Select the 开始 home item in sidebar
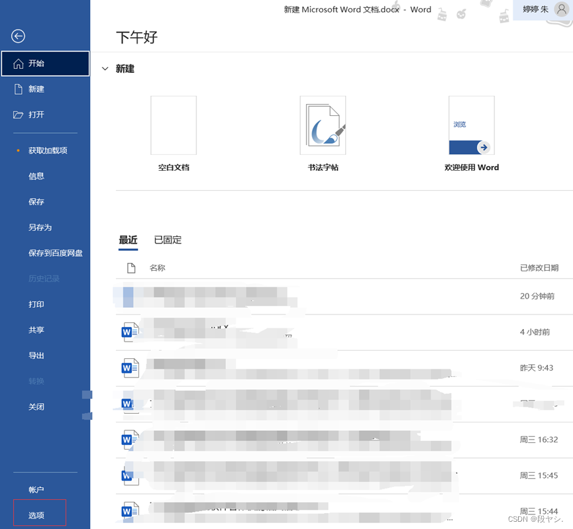Screen dimensions: 573x529 tap(45, 64)
